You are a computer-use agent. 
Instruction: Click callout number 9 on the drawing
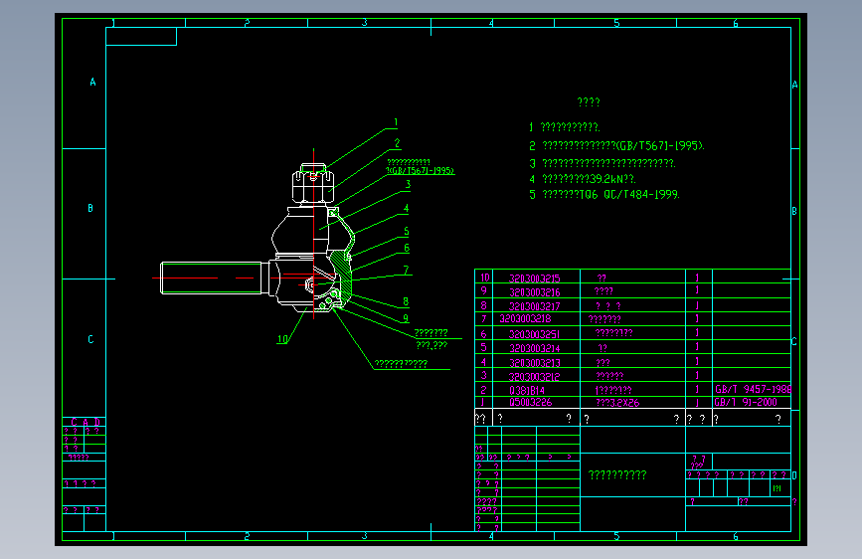click(406, 318)
